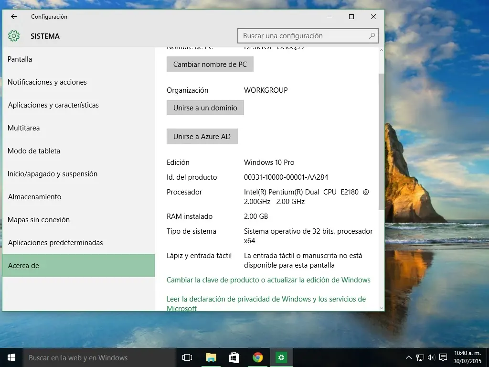Go to Aplicaciones y características
Image resolution: width=489 pixels, height=367 pixels.
tap(79, 105)
